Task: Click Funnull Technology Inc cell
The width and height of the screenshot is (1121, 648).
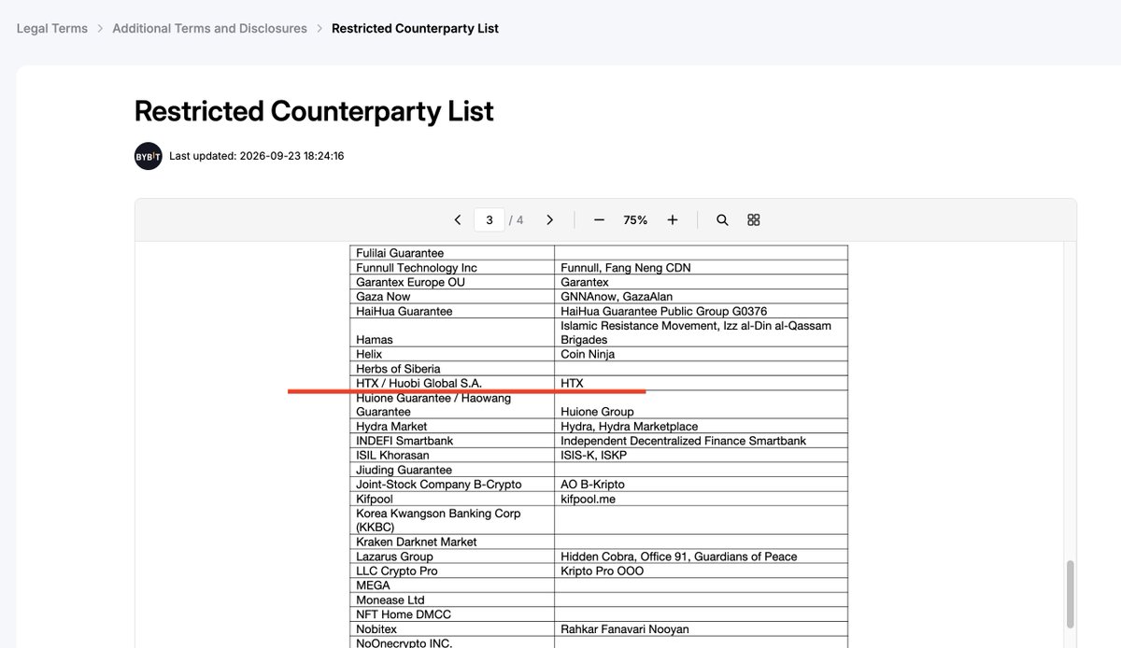Action: tap(452, 268)
